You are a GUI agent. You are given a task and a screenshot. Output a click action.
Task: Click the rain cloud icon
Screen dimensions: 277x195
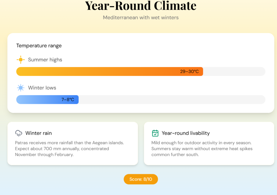point(19,133)
